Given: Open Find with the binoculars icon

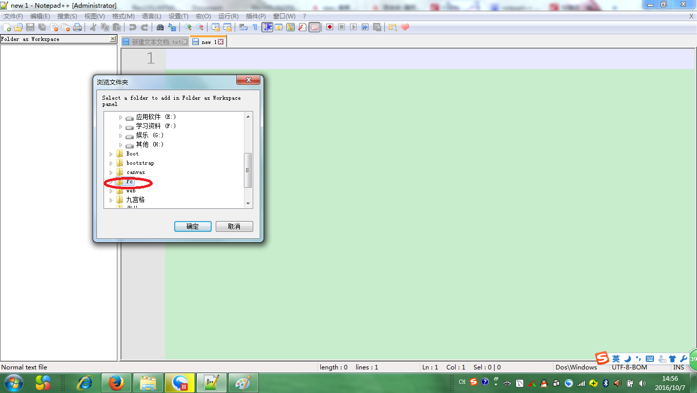Looking at the screenshot, I should (x=160, y=27).
